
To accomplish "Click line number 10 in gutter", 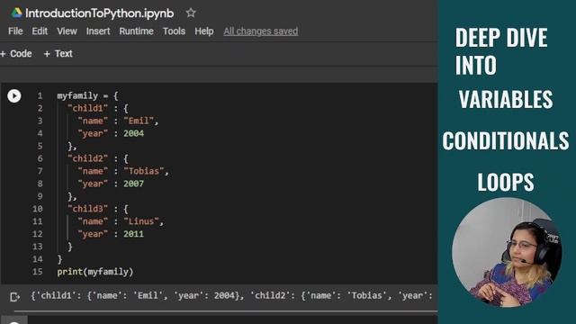I will coord(38,209).
